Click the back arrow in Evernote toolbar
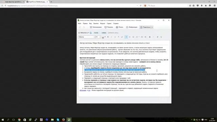Image resolution: width=217 pixels, height=122 pixels. pyautogui.click(x=80, y=27)
